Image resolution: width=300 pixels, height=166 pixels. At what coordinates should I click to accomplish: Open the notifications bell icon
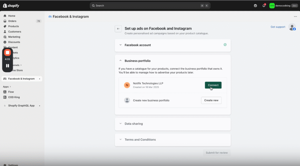[x=264, y=6]
